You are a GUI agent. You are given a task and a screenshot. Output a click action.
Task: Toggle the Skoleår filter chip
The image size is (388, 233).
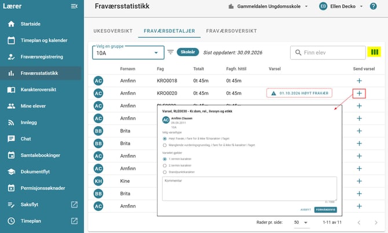188,52
